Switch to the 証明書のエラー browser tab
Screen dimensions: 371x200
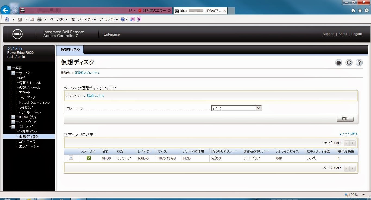pyautogui.click(x=154, y=11)
